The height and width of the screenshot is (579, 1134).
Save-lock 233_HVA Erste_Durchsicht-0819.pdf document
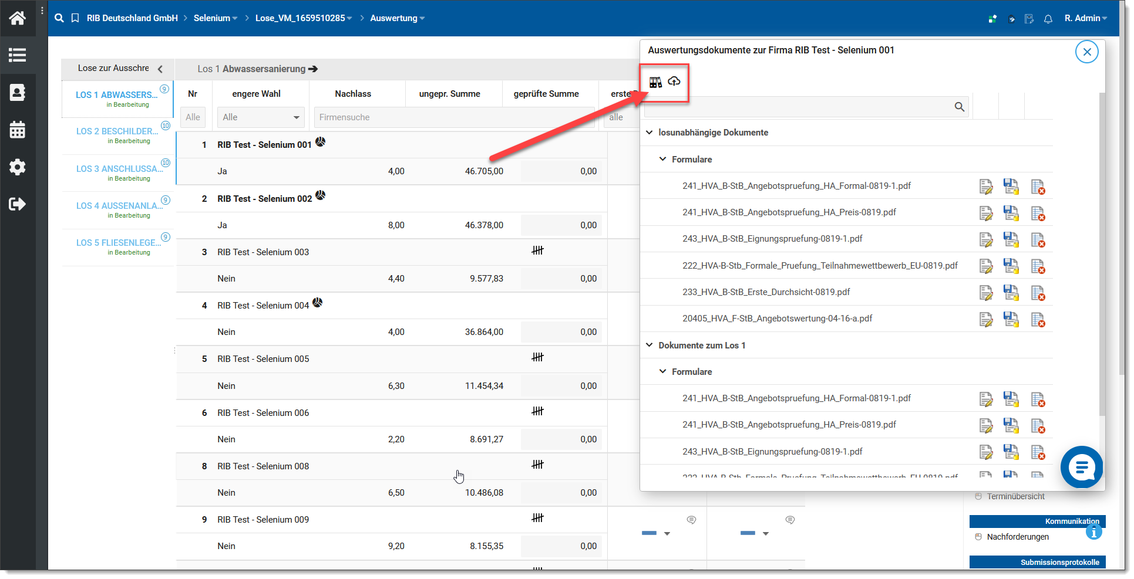pyautogui.click(x=1011, y=293)
